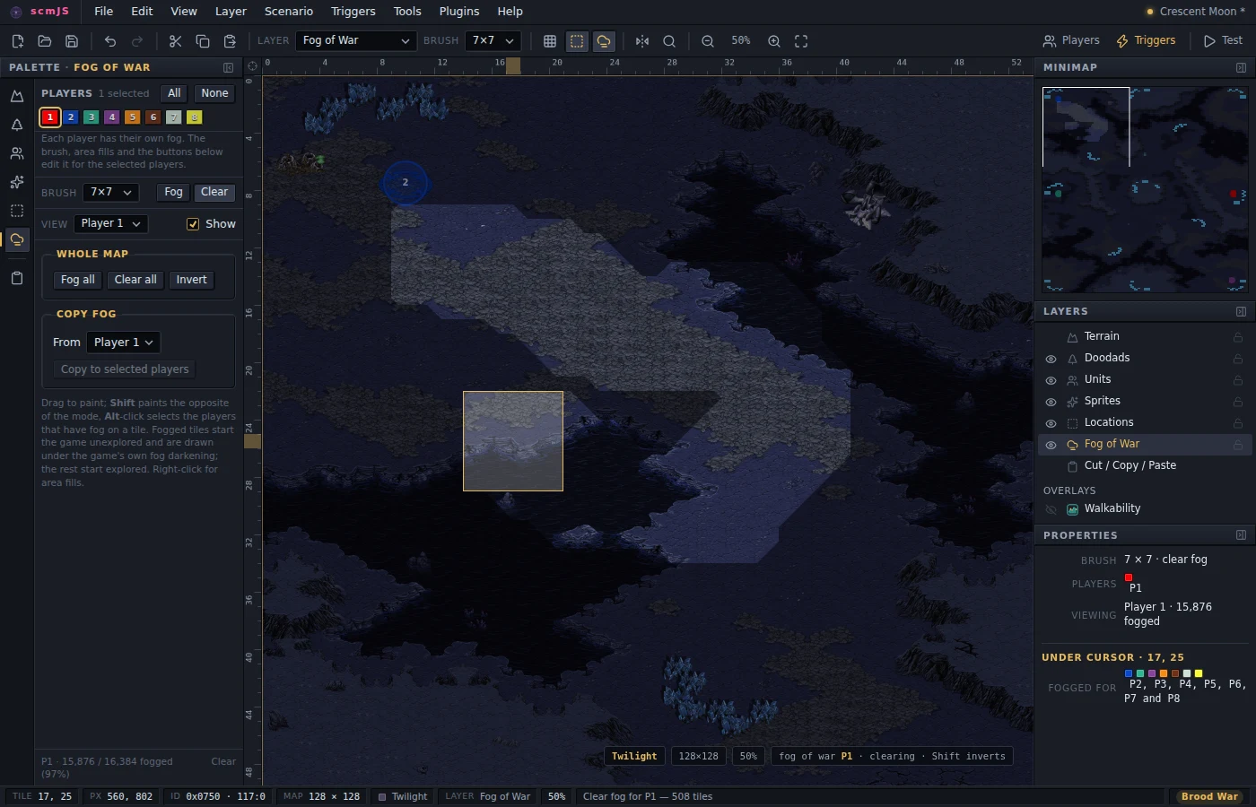This screenshot has height=807, width=1256.
Task: Expand the palette Brush 7×7 dropdown
Action: pyautogui.click(x=111, y=192)
